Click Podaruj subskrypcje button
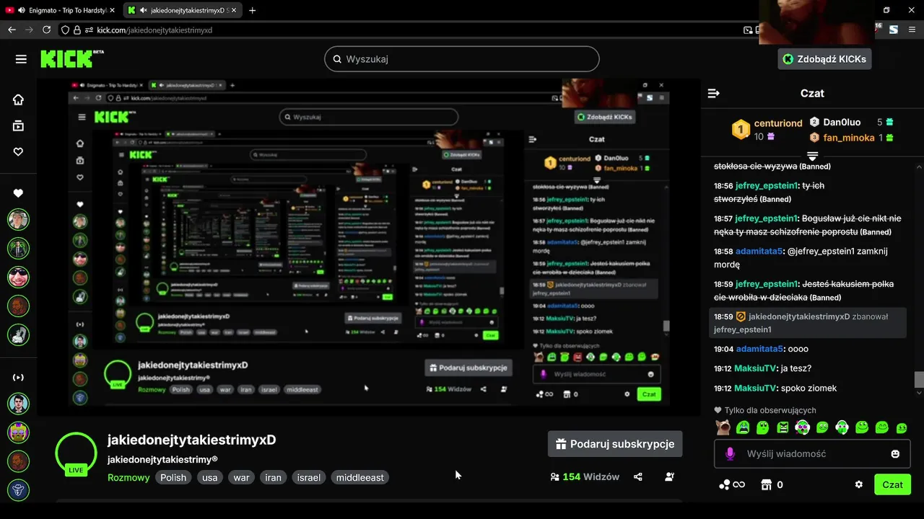Image resolution: width=924 pixels, height=519 pixels. tap(615, 444)
